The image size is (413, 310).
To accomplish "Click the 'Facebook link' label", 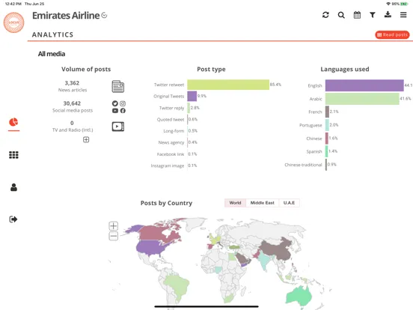I will (x=171, y=154).
